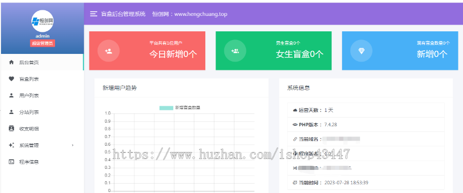
Task: Click the admin username label
Action: click(43, 36)
